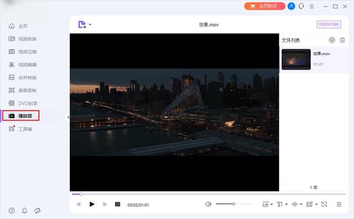The width and height of the screenshot is (354, 219).
Task: Switch to fullscreen with the expand icon
Action: (324, 204)
